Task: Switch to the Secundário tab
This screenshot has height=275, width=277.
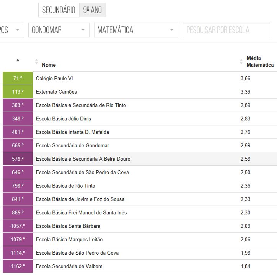Action: (x=59, y=10)
